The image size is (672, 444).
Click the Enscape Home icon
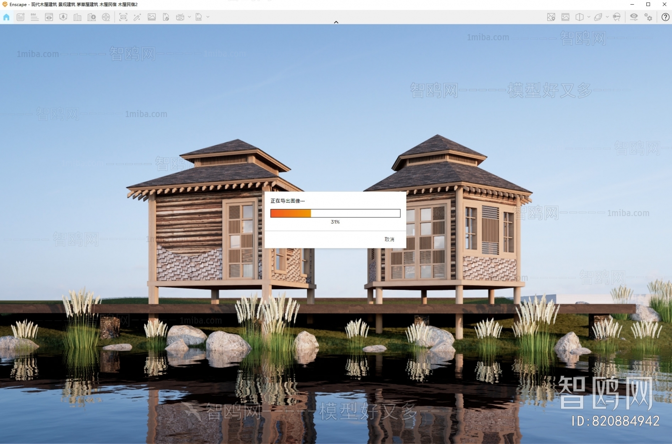6,17
